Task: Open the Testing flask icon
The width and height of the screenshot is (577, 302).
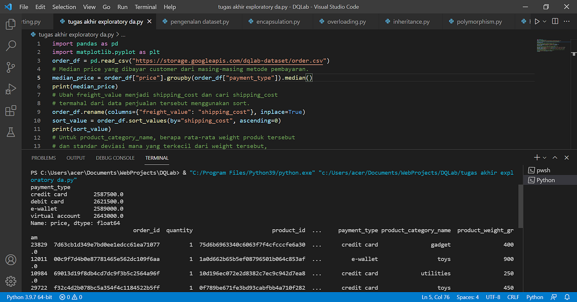Action: 11,132
